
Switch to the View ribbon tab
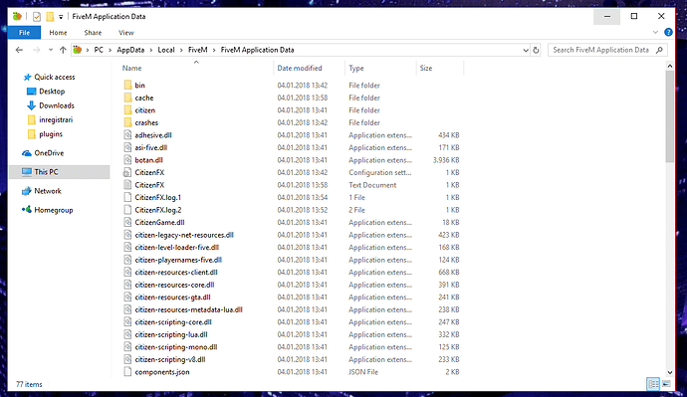click(125, 33)
